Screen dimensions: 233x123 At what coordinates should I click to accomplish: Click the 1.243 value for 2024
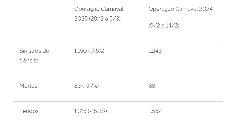155,51
